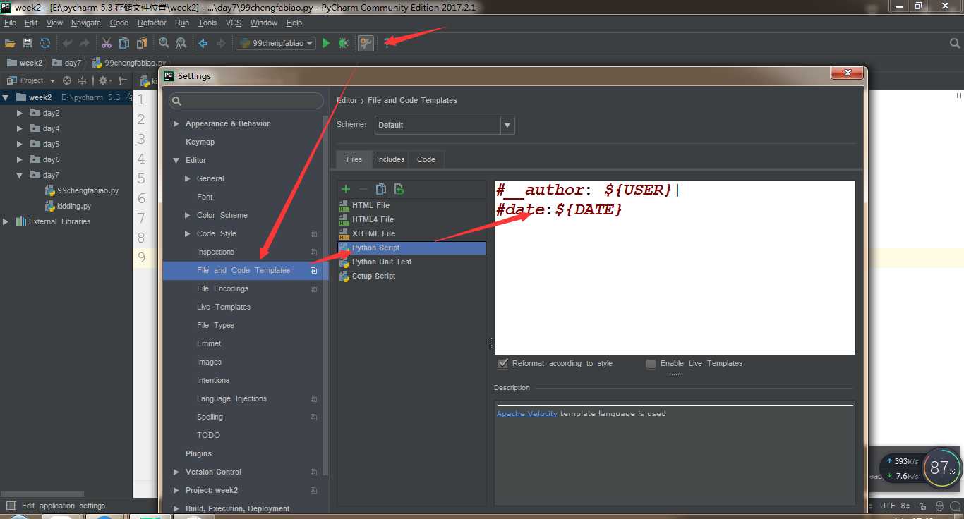Switch to the Code tab
Image resolution: width=964 pixels, height=519 pixels.
pos(426,159)
